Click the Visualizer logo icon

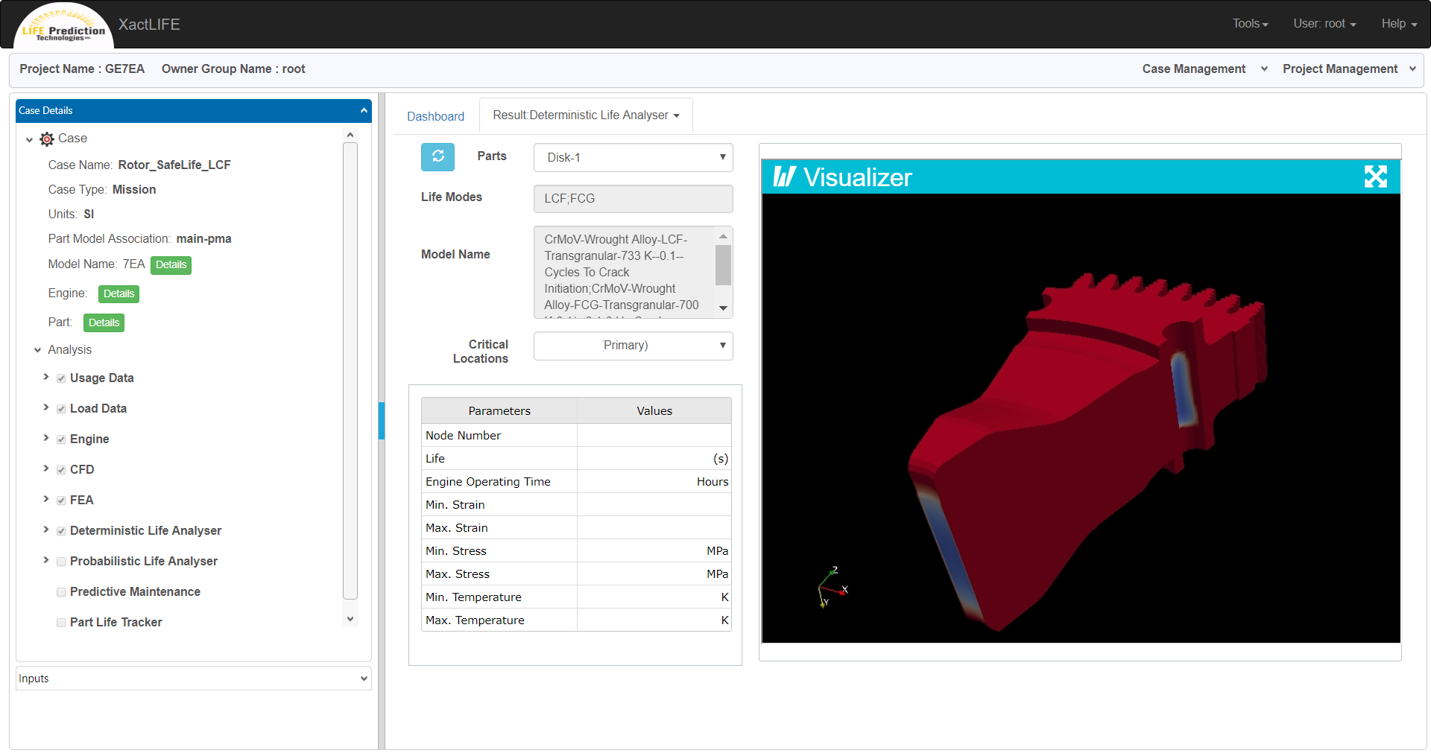click(784, 177)
